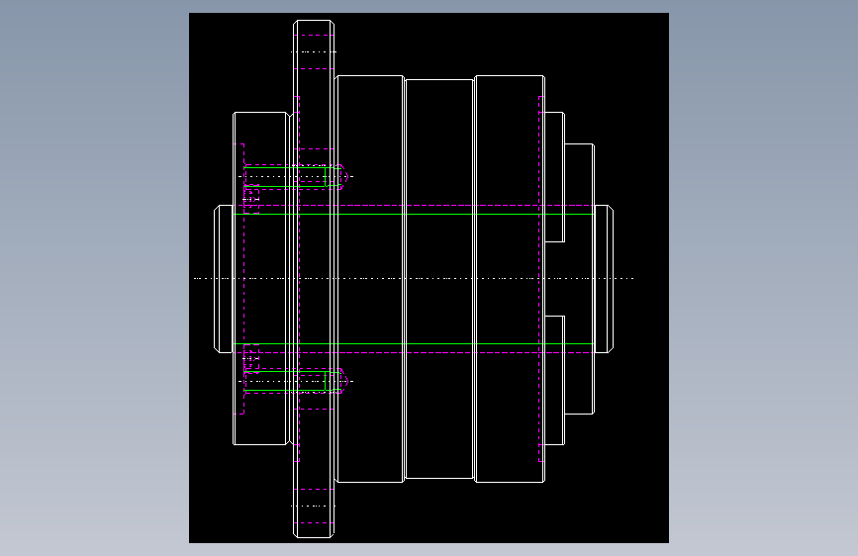Select the lower green bolt outline
Image resolution: width=858 pixels, height=556 pixels.
(293, 382)
